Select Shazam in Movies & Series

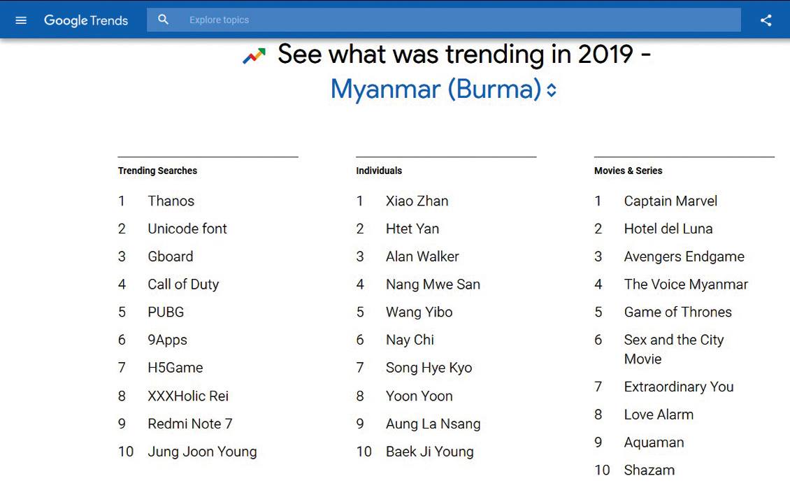pyautogui.click(x=649, y=470)
